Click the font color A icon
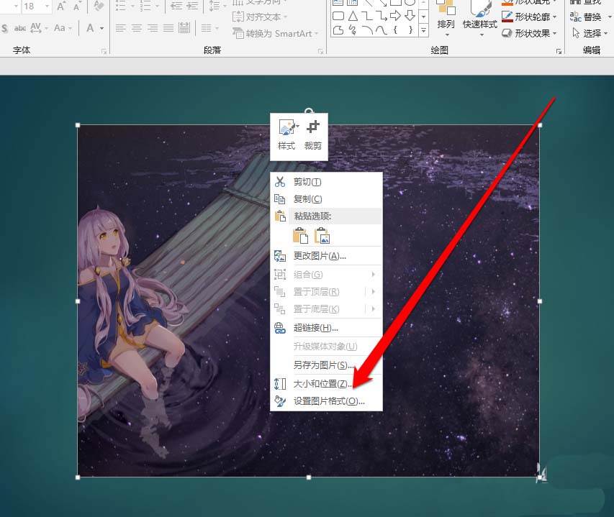 (x=91, y=28)
